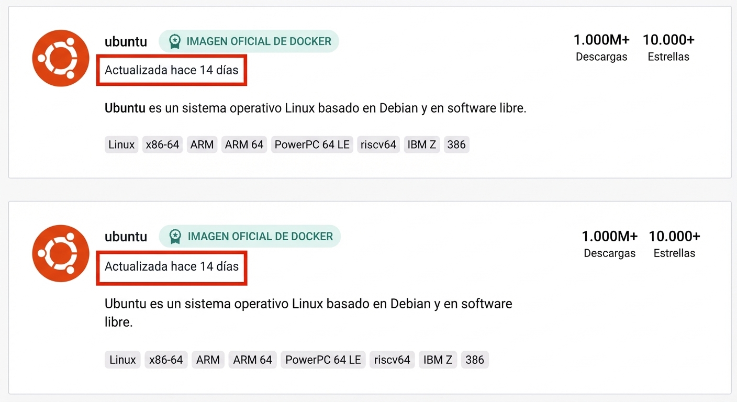737x402 pixels.
Task: Click '10.000+' stars count in lower card
Action: 674,236
